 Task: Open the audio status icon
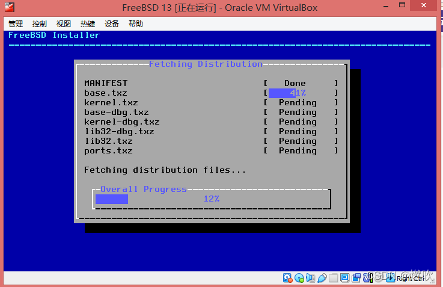coord(310,278)
